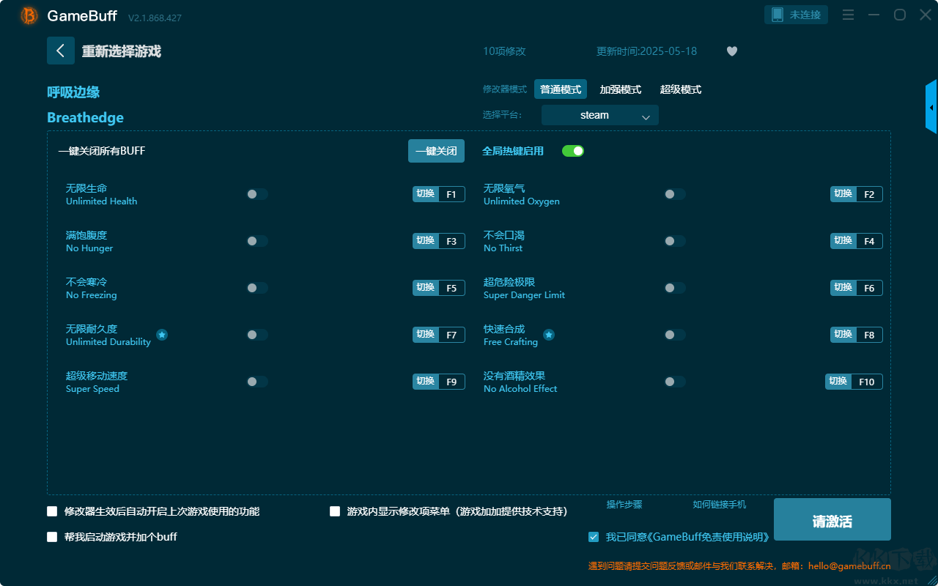938x586 pixels.
Task: Click star badge beside Free Crafting
Action: coord(548,335)
